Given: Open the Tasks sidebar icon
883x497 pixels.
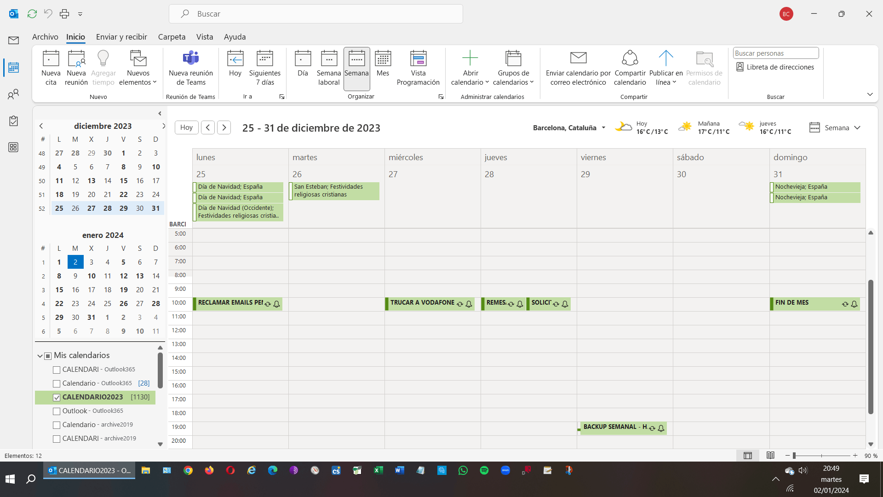Looking at the screenshot, I should tap(13, 121).
